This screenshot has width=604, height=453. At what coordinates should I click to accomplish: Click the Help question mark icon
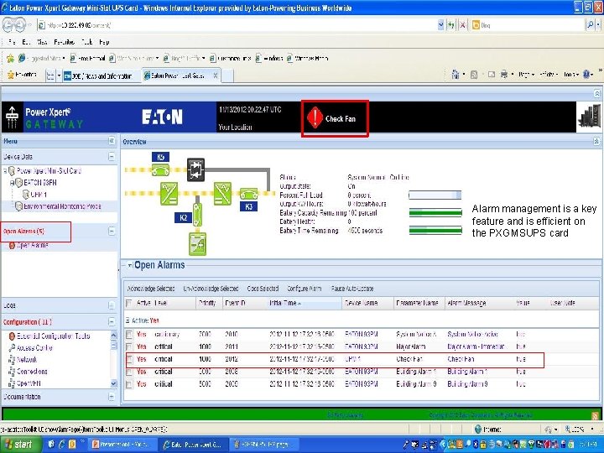point(586,75)
